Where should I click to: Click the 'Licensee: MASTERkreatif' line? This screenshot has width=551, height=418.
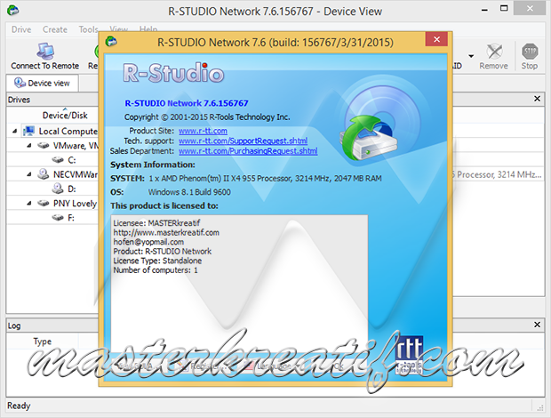[156, 223]
